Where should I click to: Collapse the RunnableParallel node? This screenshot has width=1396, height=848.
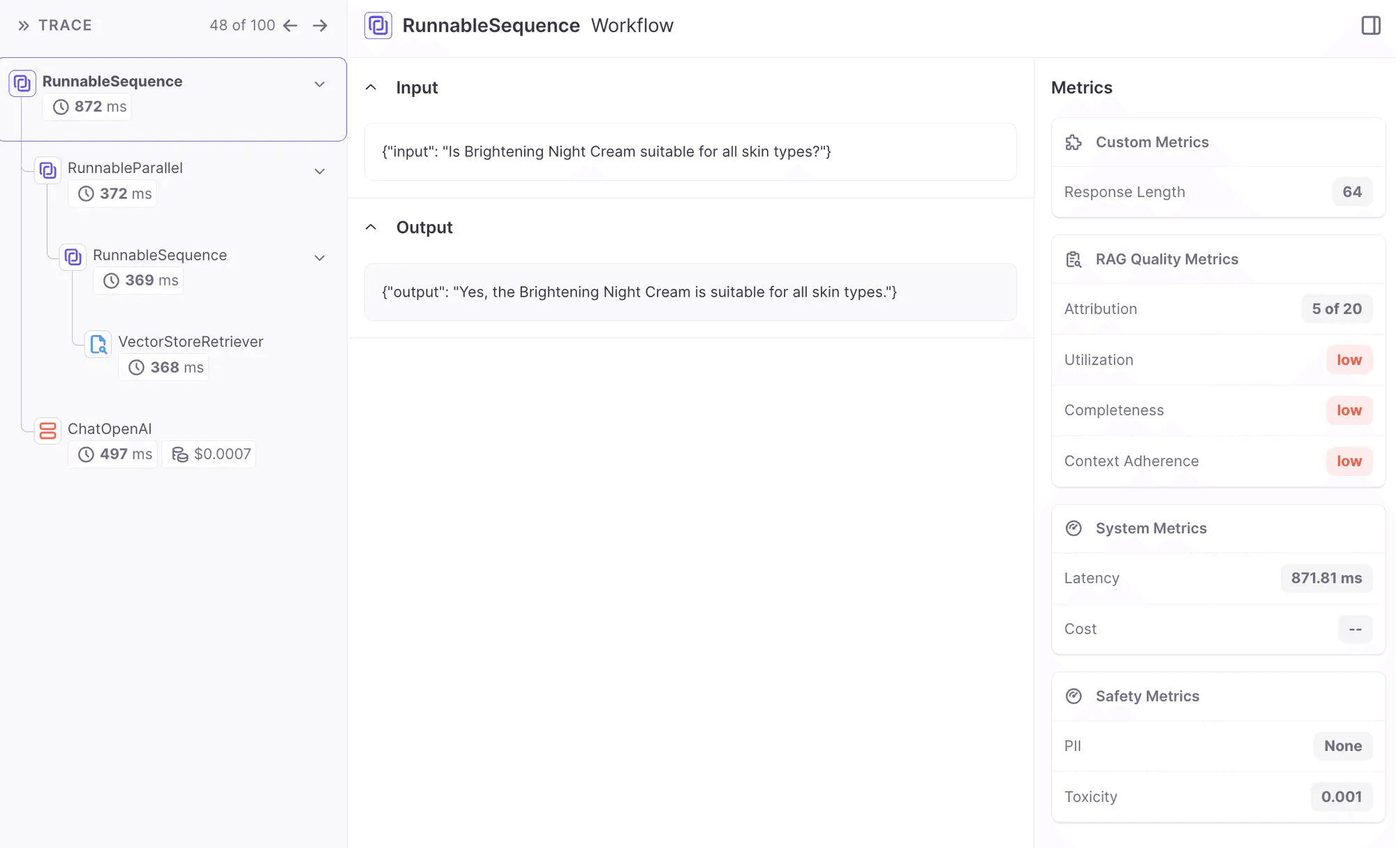point(320,171)
